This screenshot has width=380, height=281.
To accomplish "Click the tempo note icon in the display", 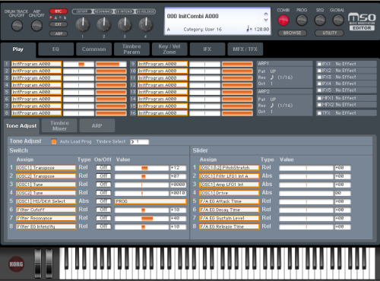I will (249, 29).
